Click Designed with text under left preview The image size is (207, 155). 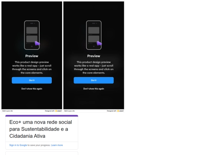49,111
